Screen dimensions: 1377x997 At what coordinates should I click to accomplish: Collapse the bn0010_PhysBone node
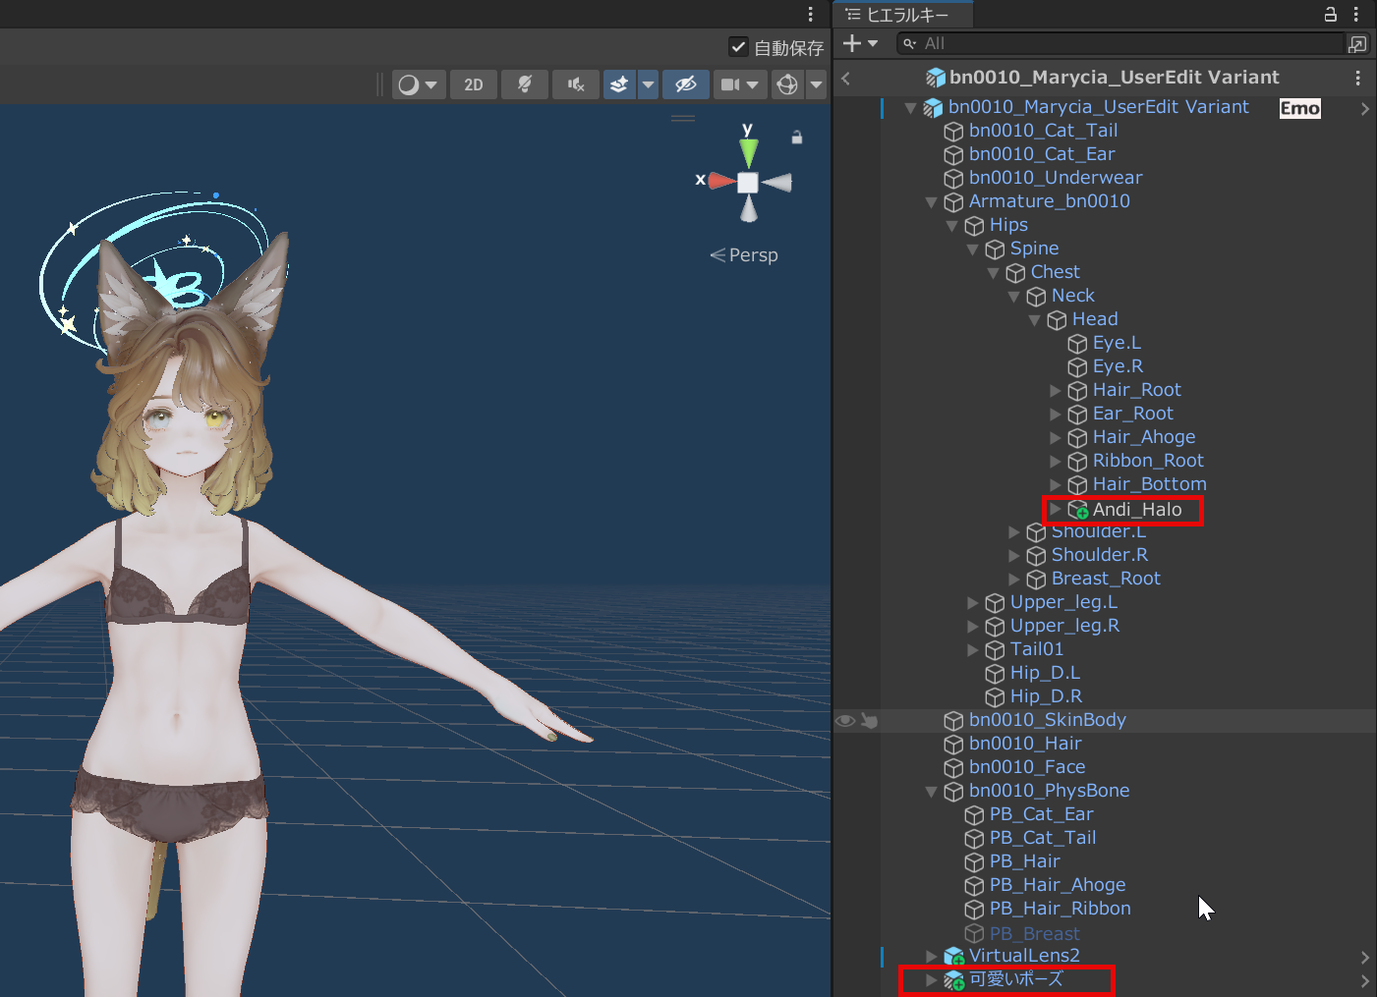(931, 792)
